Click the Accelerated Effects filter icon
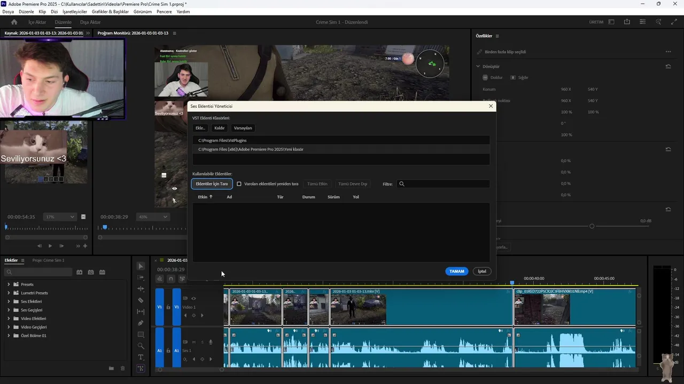 [x=79, y=272]
